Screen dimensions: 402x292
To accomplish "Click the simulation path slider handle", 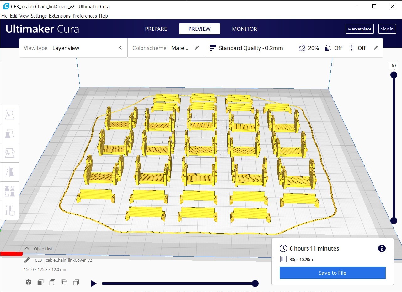I will (255, 284).
